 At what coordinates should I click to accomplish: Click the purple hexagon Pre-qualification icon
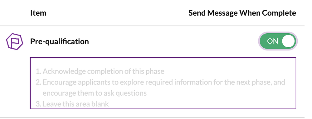click(x=15, y=41)
